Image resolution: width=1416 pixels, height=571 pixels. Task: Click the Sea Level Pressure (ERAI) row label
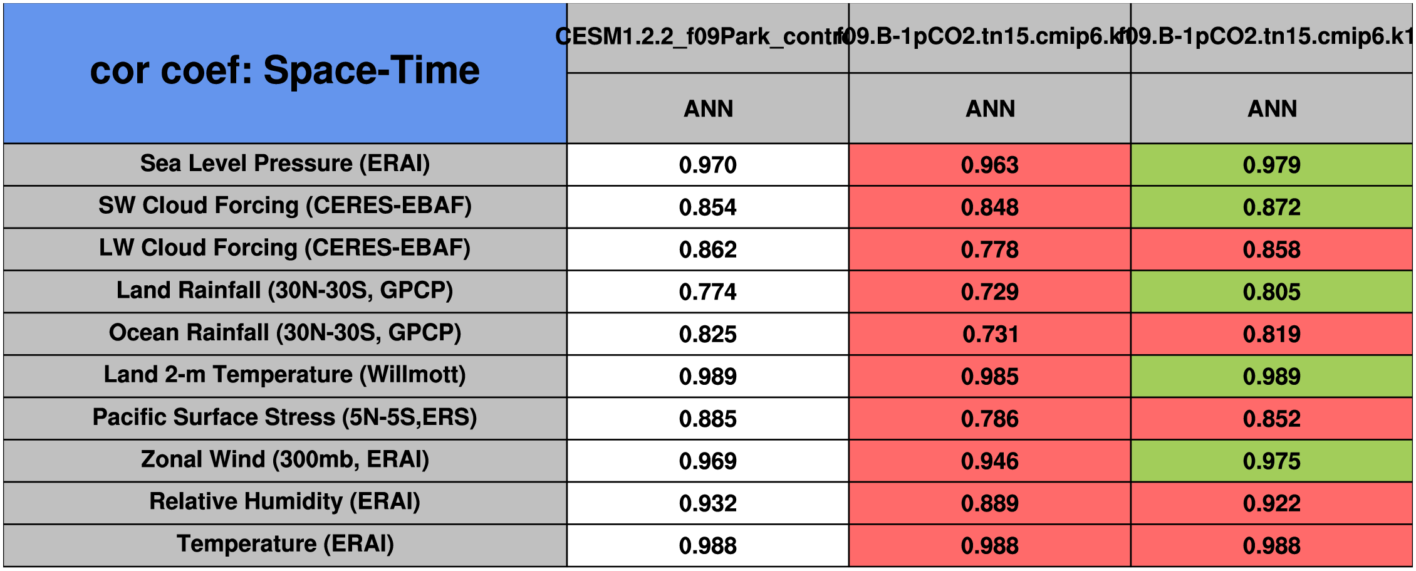click(x=285, y=164)
